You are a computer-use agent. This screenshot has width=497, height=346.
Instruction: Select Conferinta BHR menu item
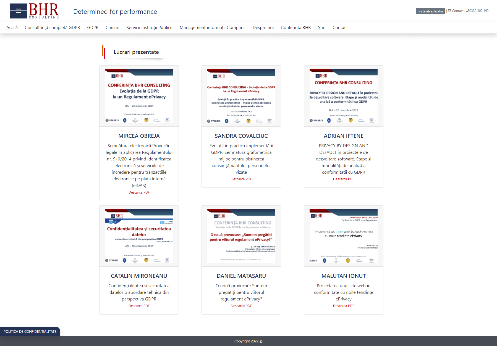(296, 28)
